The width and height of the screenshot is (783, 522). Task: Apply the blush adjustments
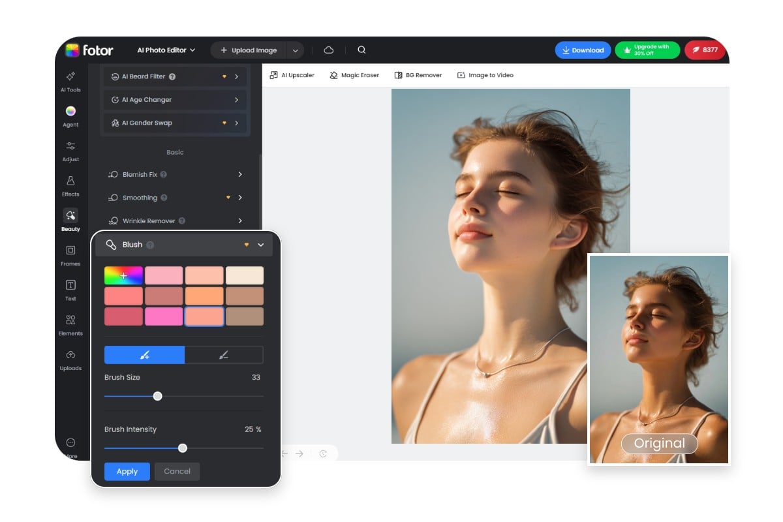point(127,471)
